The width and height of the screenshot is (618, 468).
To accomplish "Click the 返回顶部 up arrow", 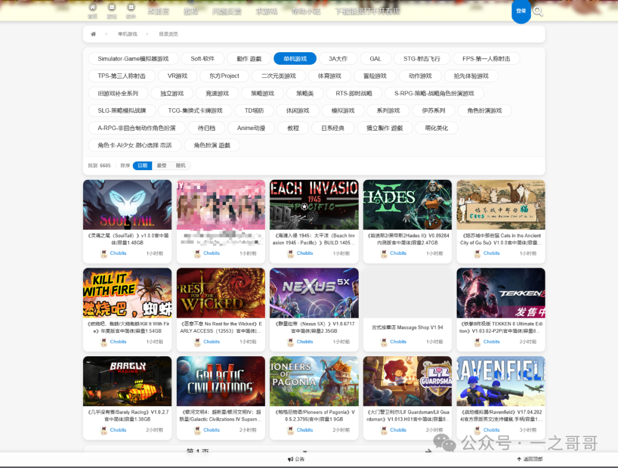I will [519, 459].
